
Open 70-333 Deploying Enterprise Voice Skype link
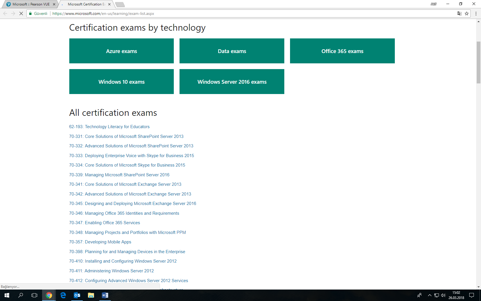click(131, 156)
